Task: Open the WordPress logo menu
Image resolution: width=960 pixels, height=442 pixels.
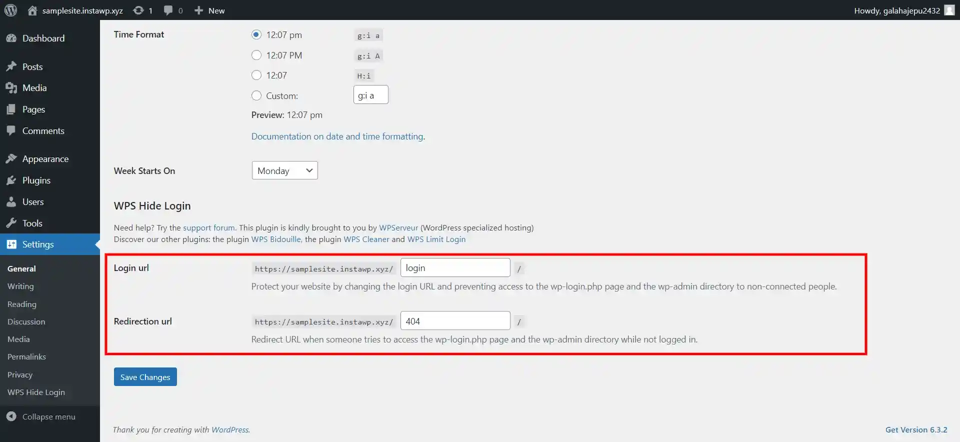Action: point(10,10)
